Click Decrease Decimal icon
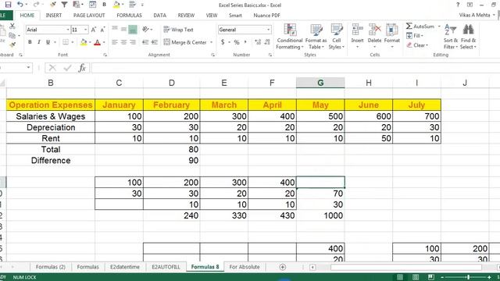 (x=267, y=42)
